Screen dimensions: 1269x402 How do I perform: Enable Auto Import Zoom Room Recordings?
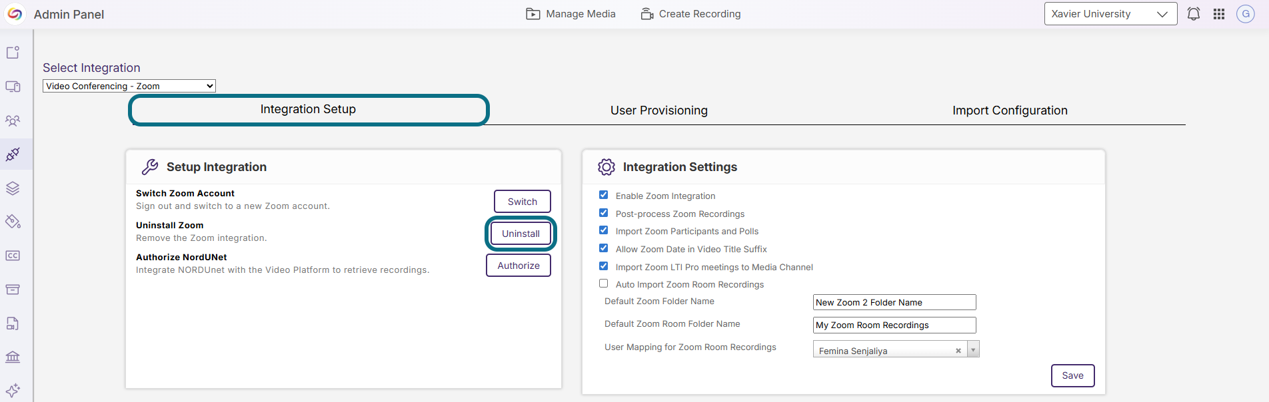[603, 284]
